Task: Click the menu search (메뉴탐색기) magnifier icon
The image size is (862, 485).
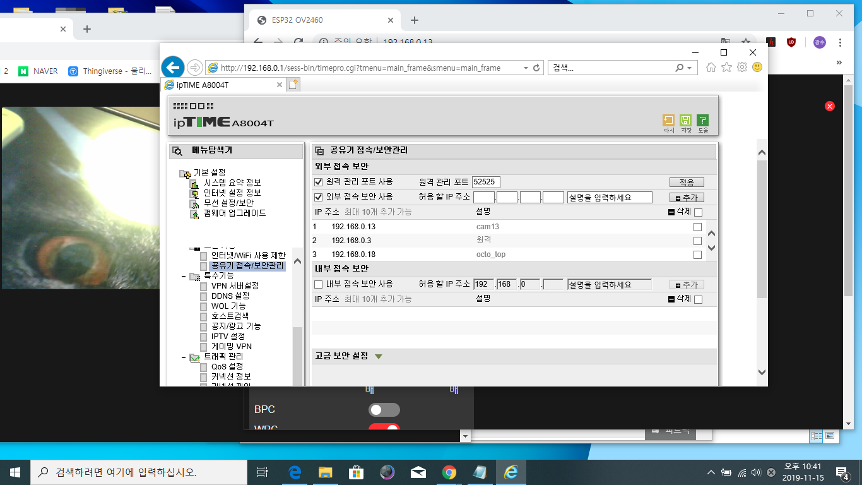Action: click(177, 151)
